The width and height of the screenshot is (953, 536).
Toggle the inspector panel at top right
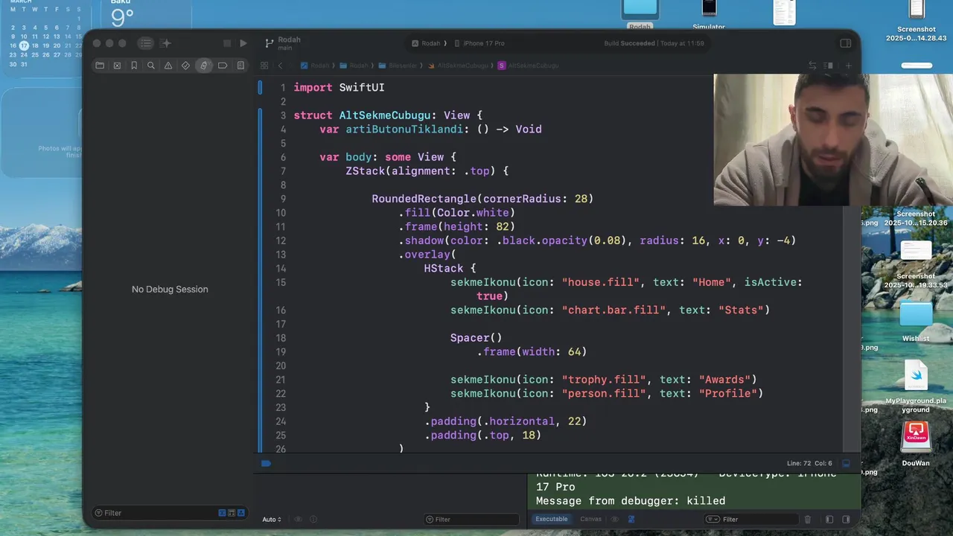(x=846, y=43)
